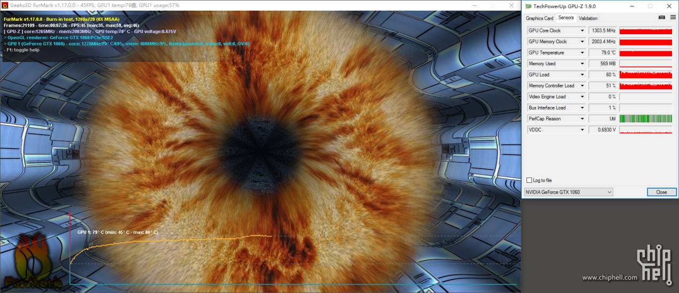Expand the VDDC sensor dropdown

(582, 129)
